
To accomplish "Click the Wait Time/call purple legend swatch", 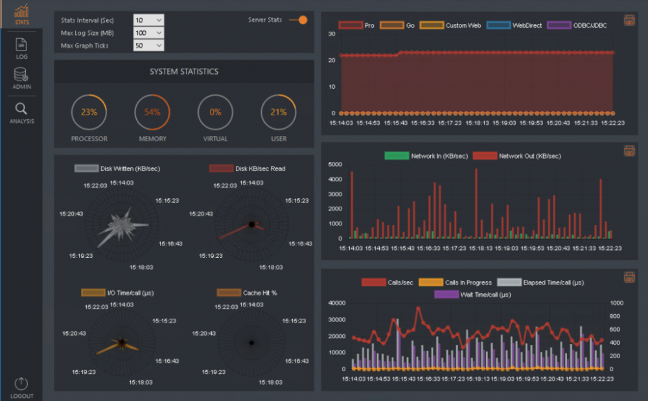I will coord(445,295).
